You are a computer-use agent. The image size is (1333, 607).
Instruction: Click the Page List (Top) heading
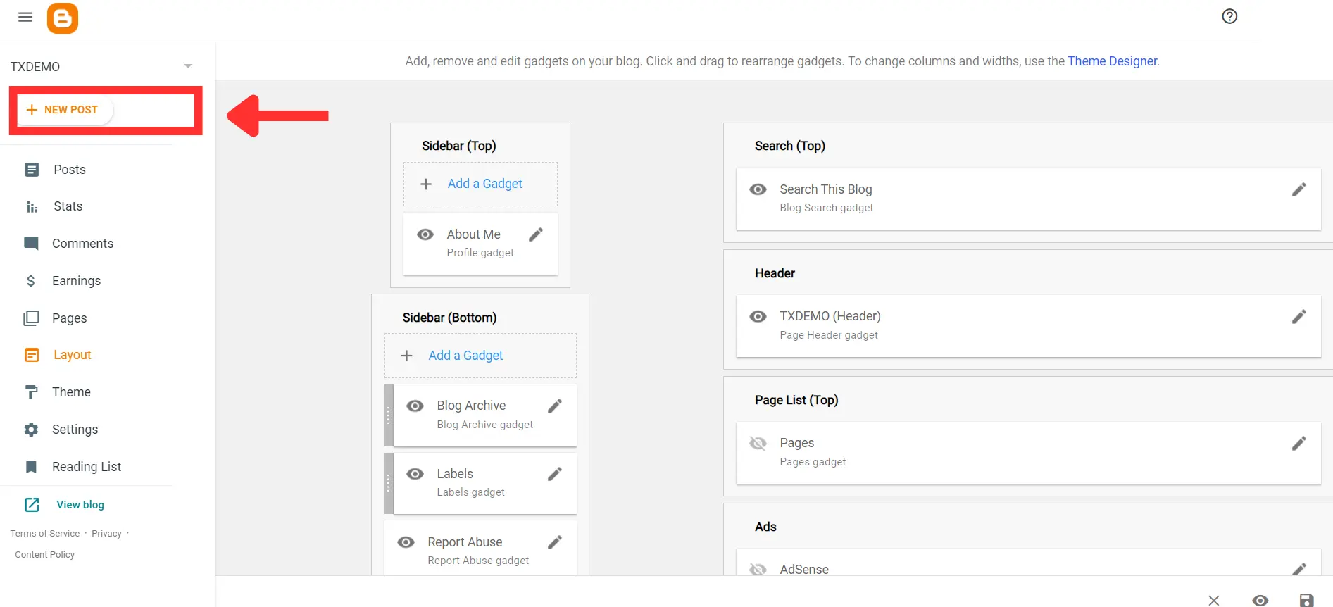[796, 400]
